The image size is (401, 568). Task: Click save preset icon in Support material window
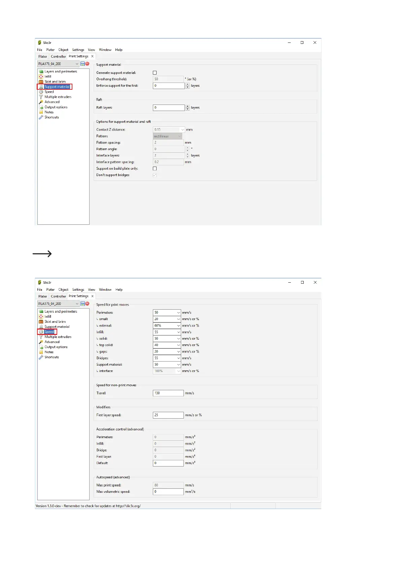[x=82, y=63]
